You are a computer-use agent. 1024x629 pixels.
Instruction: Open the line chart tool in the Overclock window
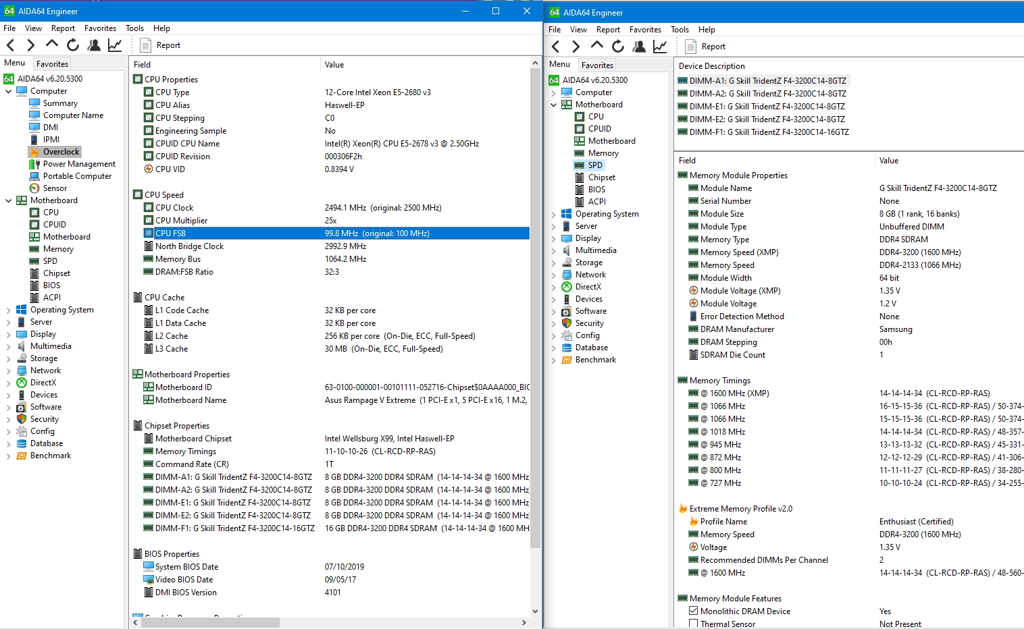click(x=115, y=45)
